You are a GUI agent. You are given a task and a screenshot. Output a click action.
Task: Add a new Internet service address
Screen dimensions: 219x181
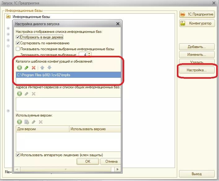click(20, 94)
